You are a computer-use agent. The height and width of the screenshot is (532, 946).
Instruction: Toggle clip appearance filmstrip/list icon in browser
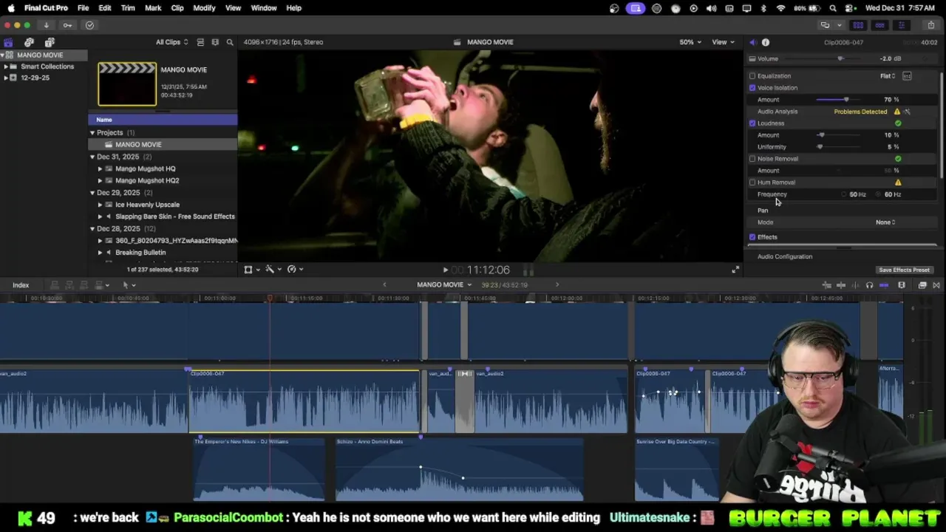[x=200, y=42]
